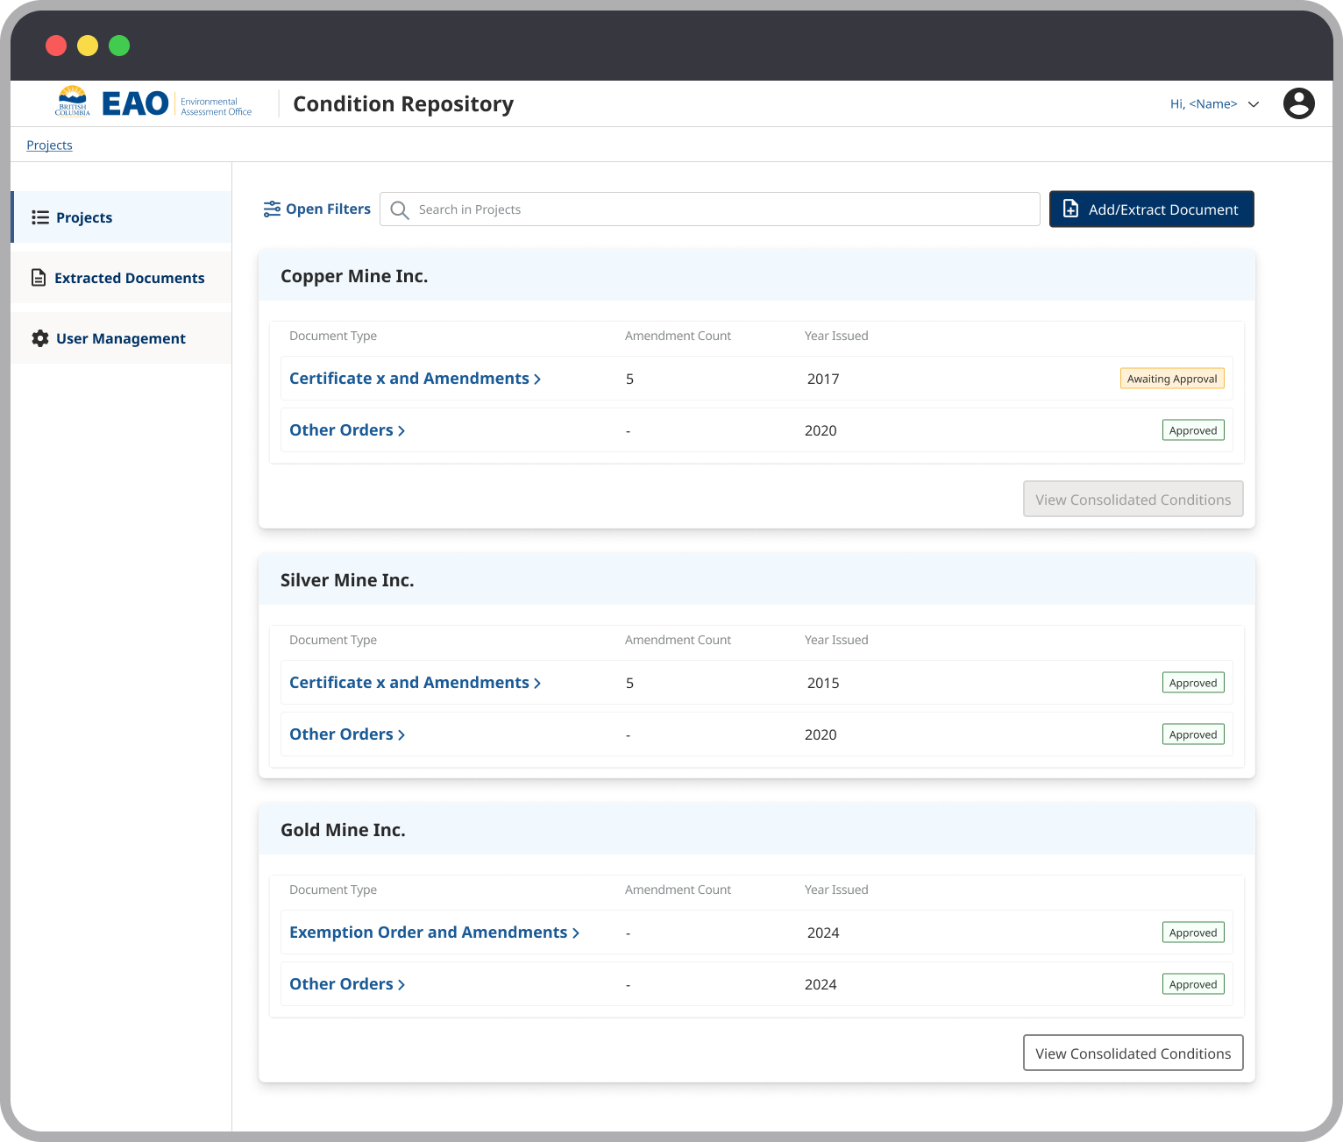
Task: Click the yellow macOS minimize dot
Action: click(88, 46)
